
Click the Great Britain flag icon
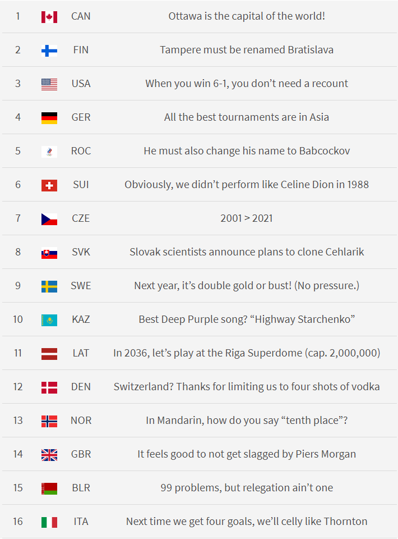click(49, 455)
